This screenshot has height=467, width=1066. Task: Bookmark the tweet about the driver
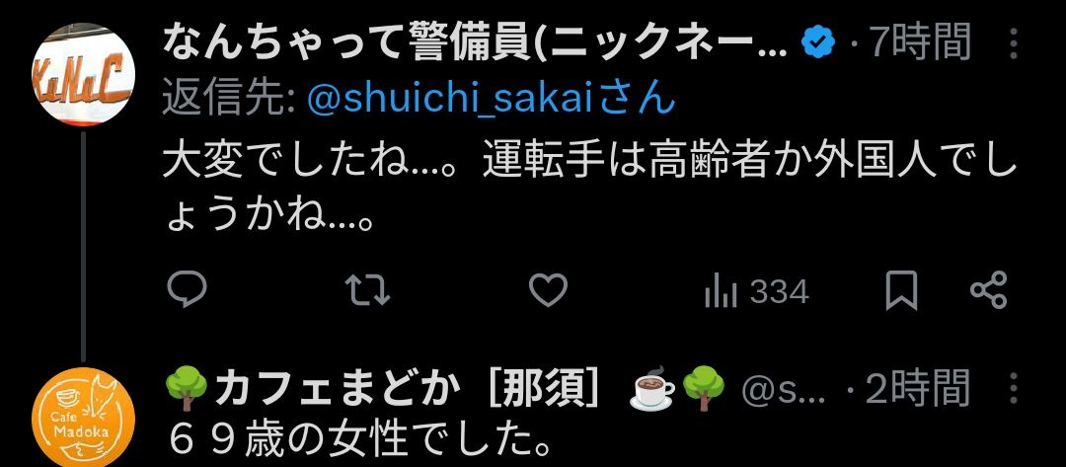[902, 291]
